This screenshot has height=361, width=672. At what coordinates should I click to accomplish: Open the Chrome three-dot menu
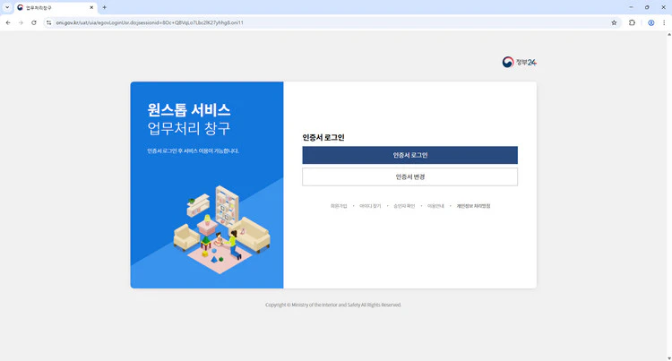[x=664, y=22]
